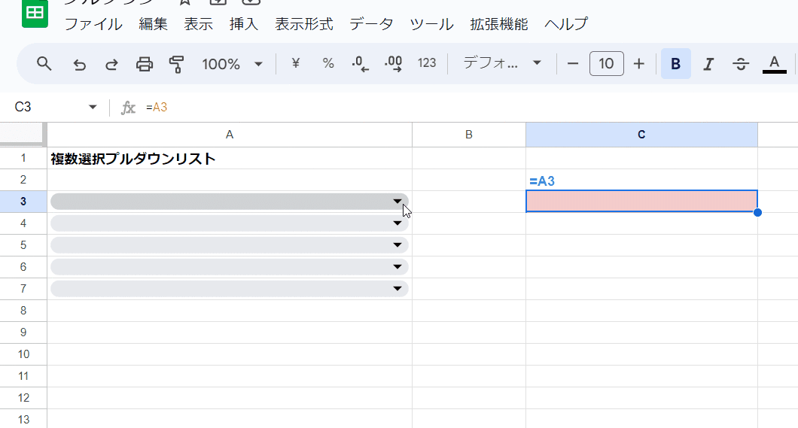Toggle strikethrough formatting
The height and width of the screenshot is (428, 798).
[x=741, y=63]
